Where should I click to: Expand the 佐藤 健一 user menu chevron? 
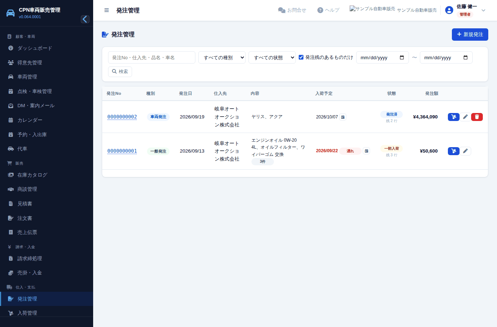point(484,10)
